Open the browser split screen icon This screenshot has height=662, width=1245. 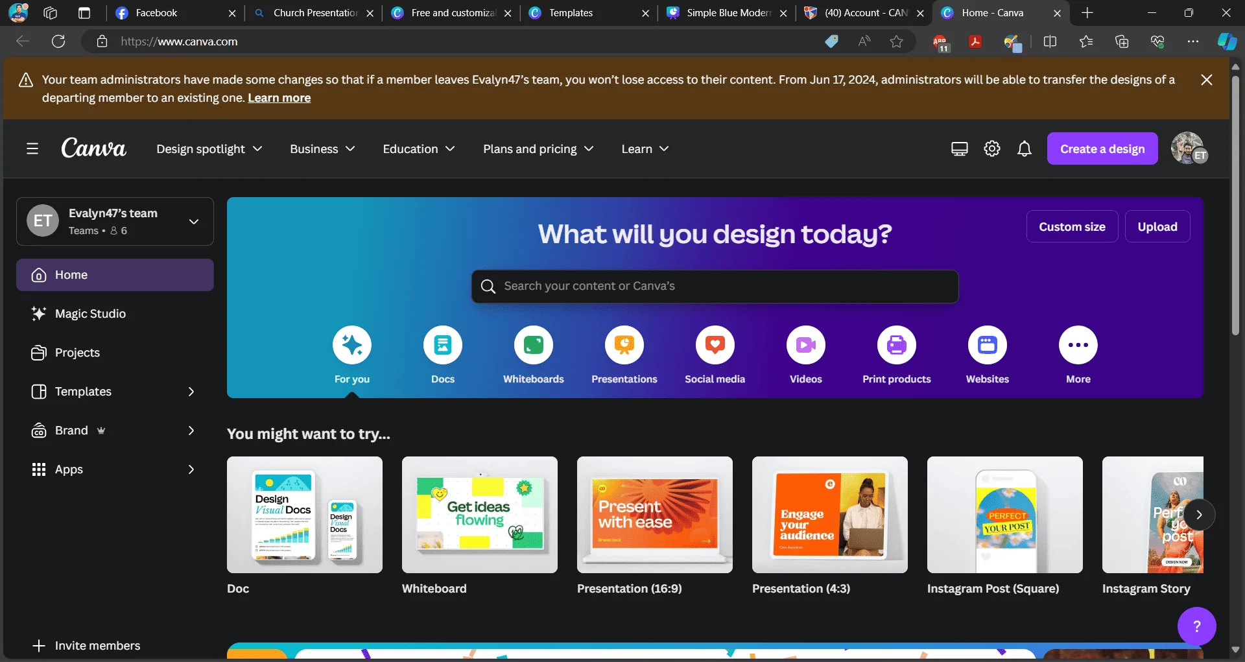coord(1050,41)
